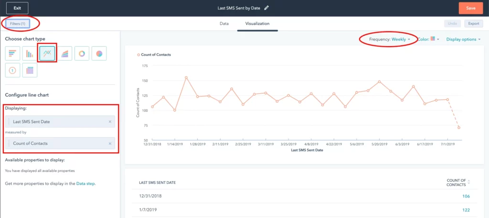
Task: Grab the drag handle of Count of Contacts
Action: point(9,143)
